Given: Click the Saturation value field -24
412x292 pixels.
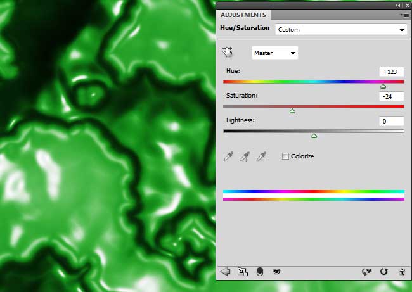Looking at the screenshot, I should pyautogui.click(x=392, y=97).
